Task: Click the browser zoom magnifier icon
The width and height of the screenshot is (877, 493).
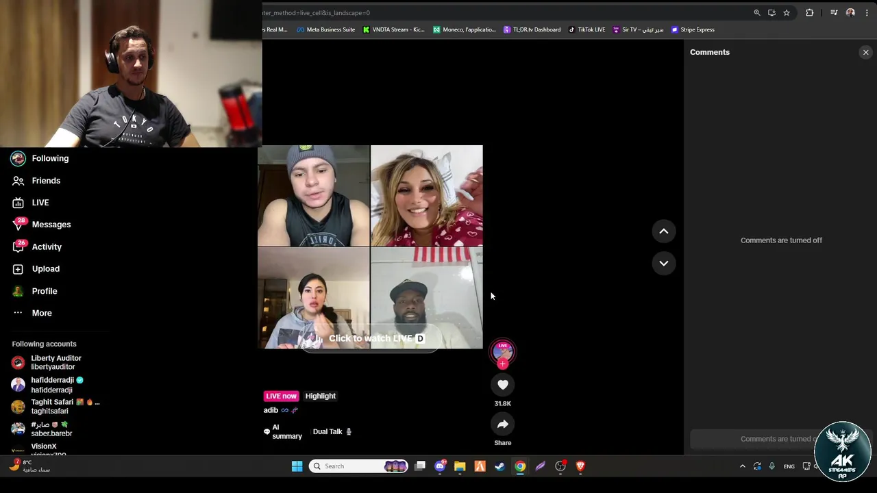Action: pos(757,12)
